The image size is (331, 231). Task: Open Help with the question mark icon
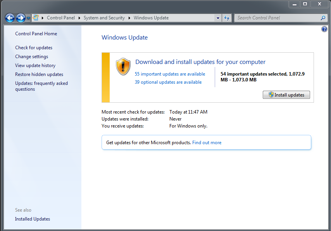(324, 29)
